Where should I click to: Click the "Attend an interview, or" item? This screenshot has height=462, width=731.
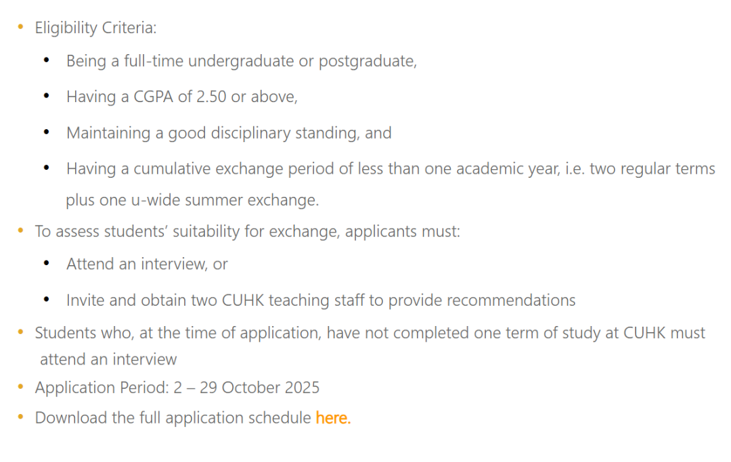point(147,264)
